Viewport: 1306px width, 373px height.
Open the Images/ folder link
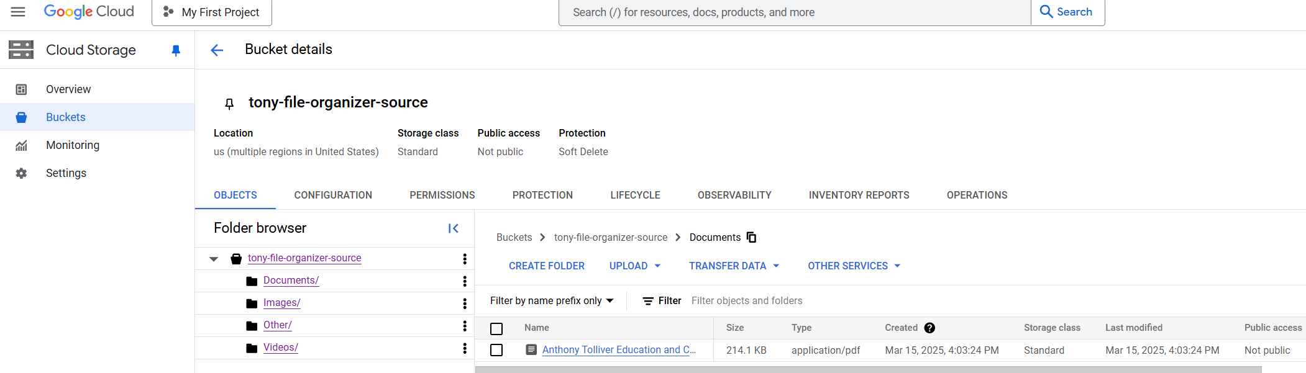(281, 303)
